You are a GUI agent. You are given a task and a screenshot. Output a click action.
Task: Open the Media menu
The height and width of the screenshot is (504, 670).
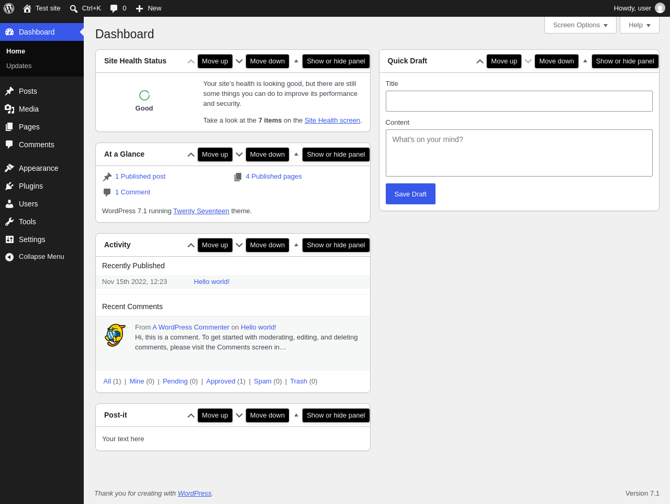point(42,109)
